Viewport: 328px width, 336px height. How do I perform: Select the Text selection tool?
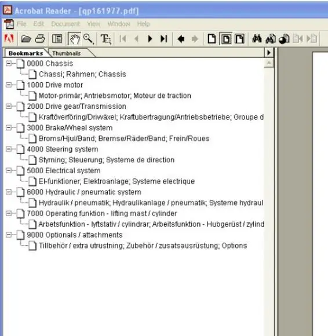click(x=105, y=39)
